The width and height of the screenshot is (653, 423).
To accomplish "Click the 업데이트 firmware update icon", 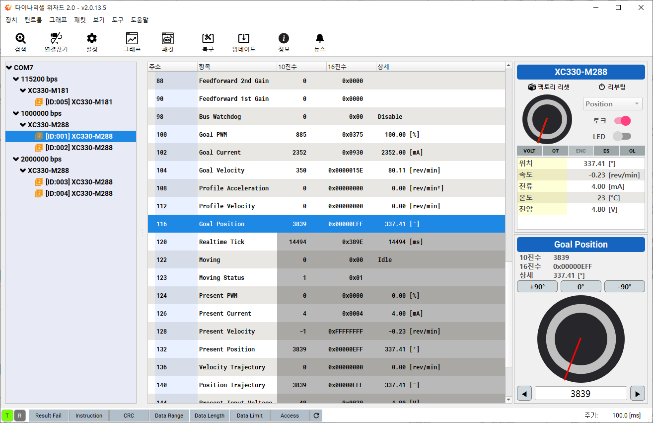I will point(244,39).
